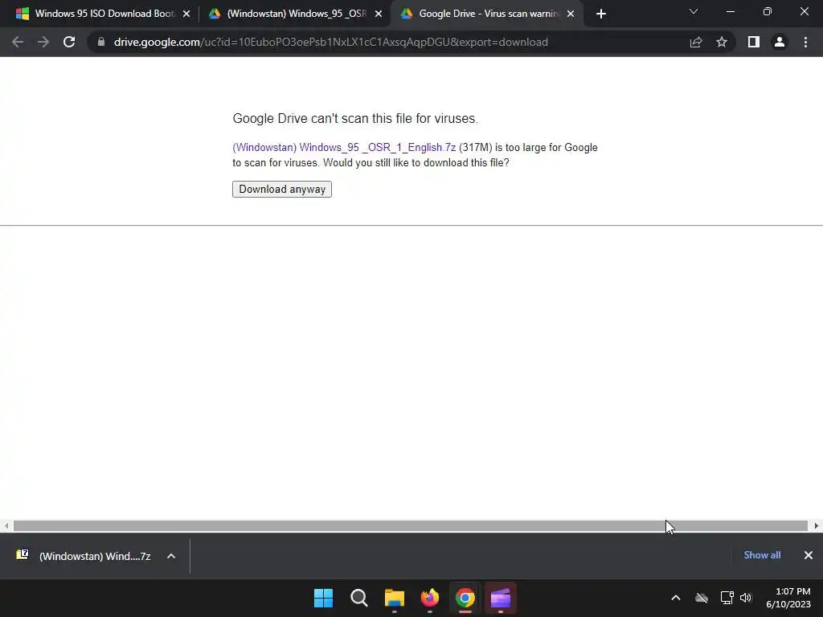
Task: Open taskbar Search
Action: [359, 598]
